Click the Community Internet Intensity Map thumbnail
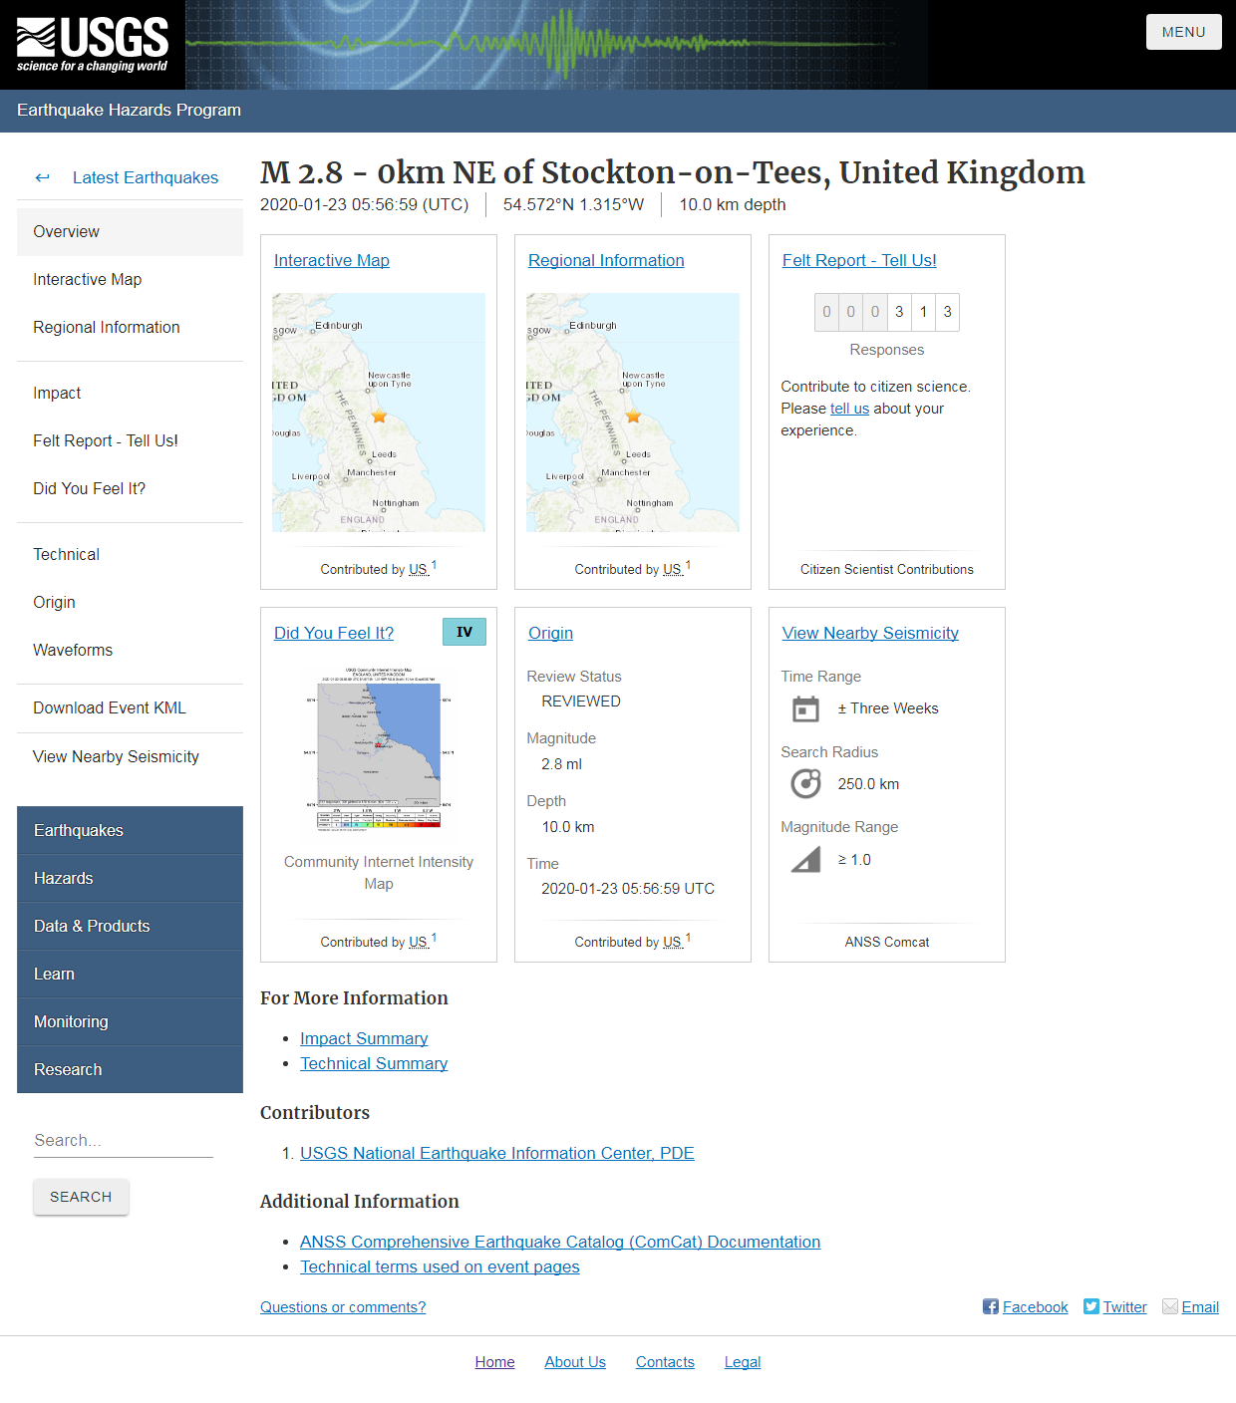The image size is (1236, 1403). pos(379,750)
